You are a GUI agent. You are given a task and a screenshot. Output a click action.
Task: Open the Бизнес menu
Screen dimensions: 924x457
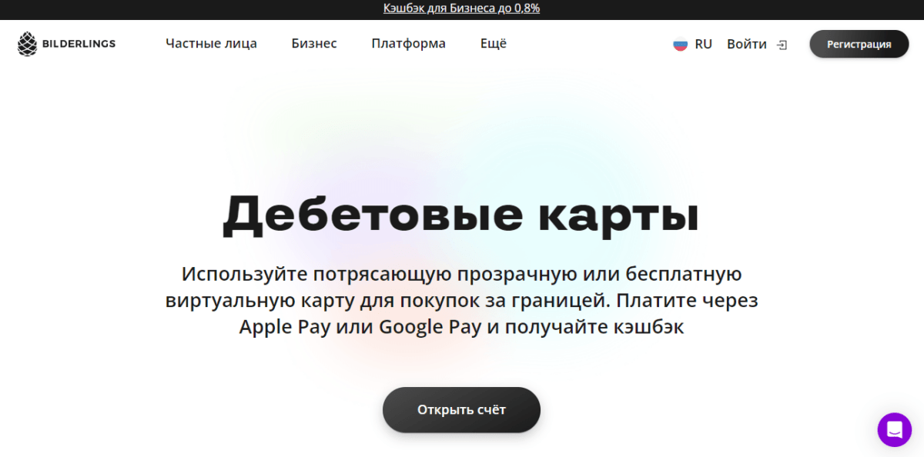[314, 44]
